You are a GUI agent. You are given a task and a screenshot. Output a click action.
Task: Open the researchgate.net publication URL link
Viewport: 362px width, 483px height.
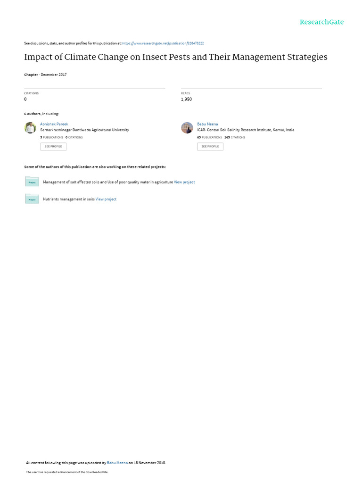tap(163, 43)
